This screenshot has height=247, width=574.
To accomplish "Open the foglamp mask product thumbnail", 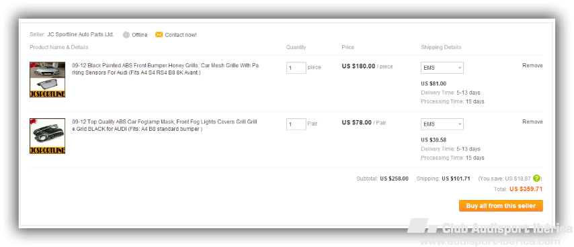I will point(48,136).
